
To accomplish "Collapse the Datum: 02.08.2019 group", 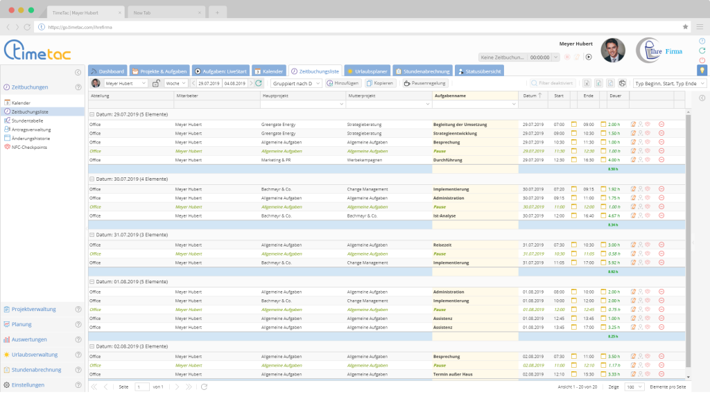I will coord(92,346).
